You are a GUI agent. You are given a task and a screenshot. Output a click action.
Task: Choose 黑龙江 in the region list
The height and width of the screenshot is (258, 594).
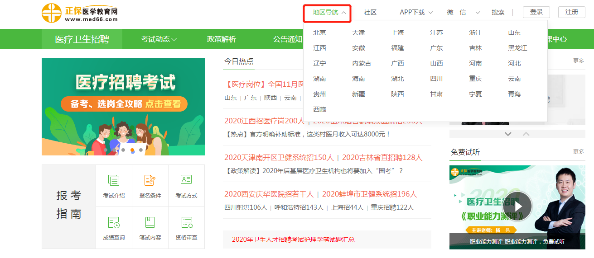[517, 48]
